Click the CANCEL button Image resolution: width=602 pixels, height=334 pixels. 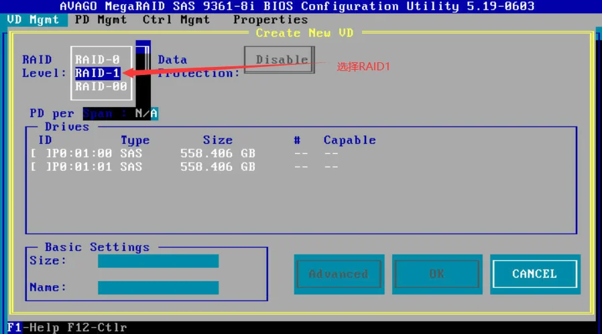point(535,274)
